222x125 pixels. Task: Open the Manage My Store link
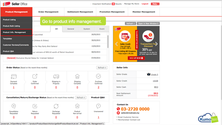132,4
